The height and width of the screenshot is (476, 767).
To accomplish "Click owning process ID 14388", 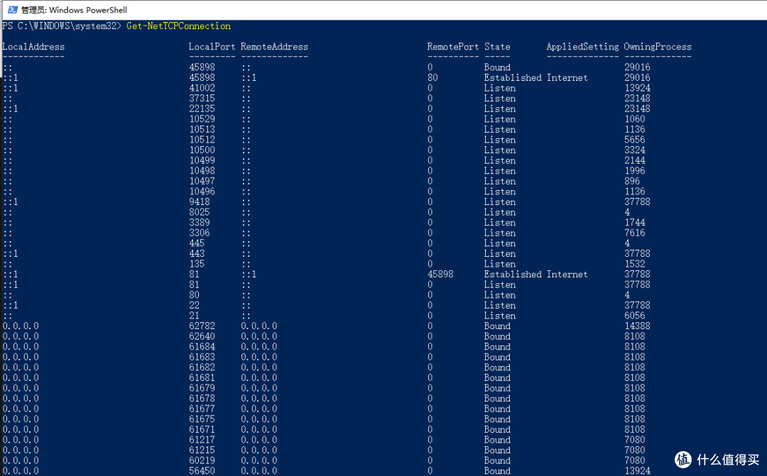I will click(x=637, y=326).
